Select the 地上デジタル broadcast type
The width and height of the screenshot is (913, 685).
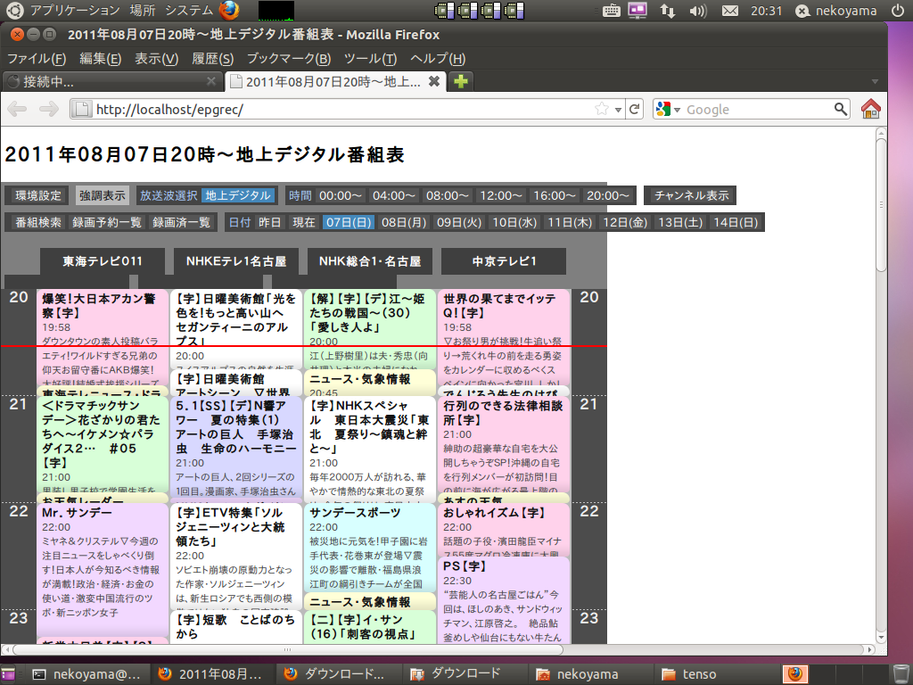click(x=237, y=195)
